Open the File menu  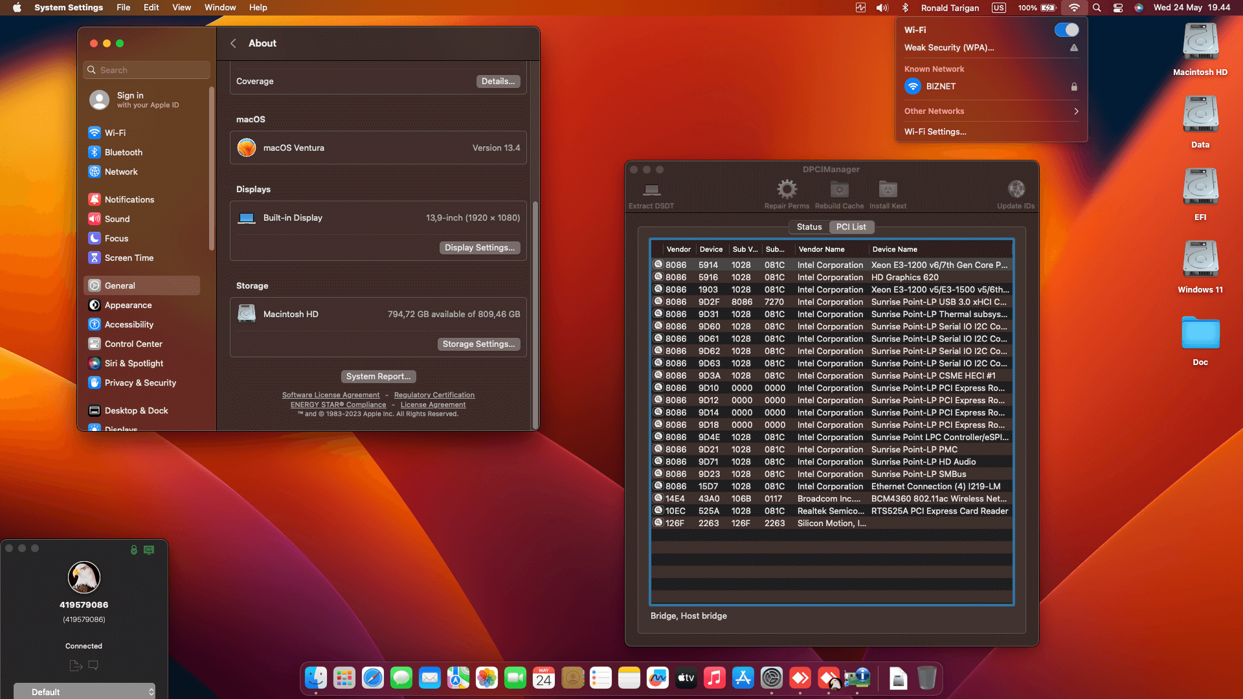click(x=123, y=8)
